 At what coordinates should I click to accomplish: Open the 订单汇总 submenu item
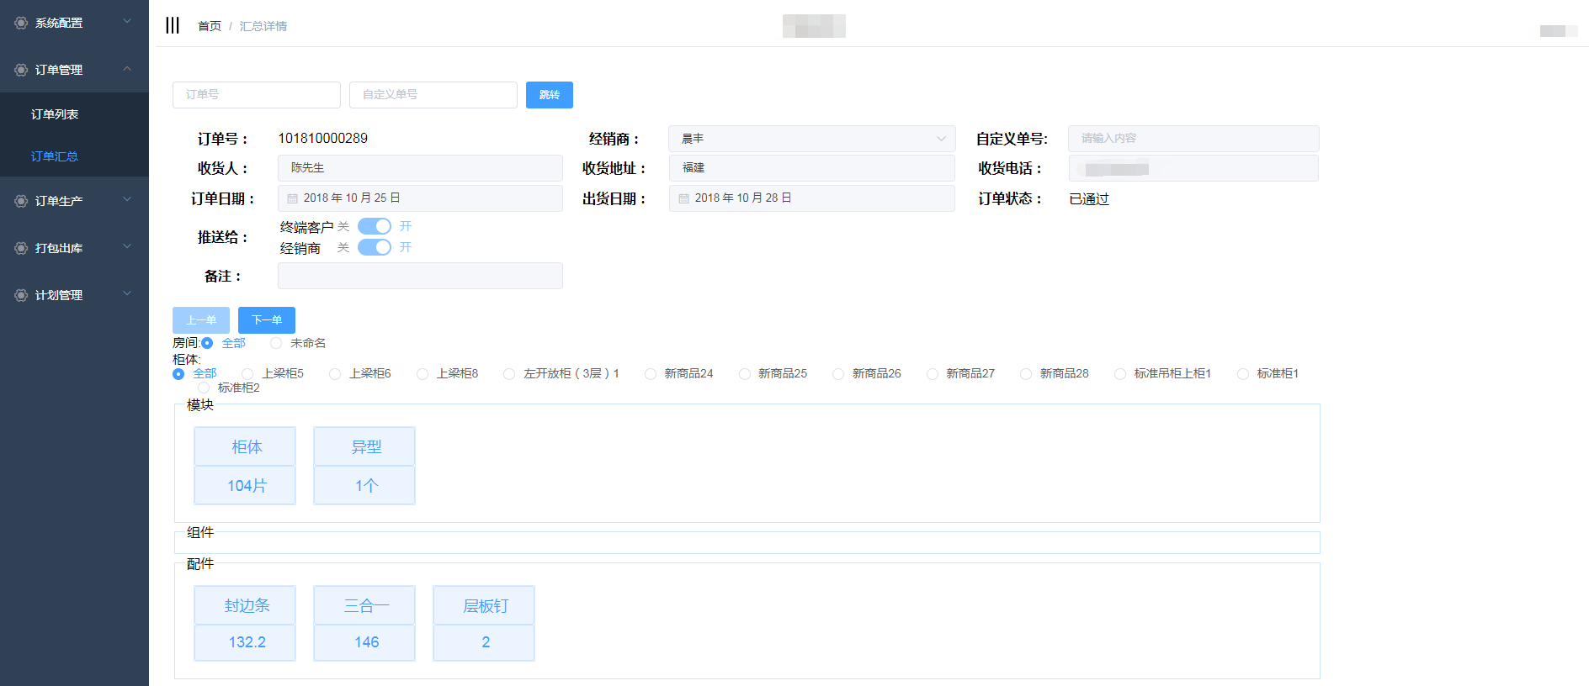pyautogui.click(x=55, y=156)
